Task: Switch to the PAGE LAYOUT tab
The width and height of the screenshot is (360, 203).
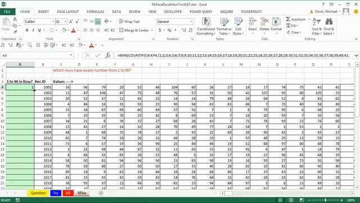Action: click(67, 11)
